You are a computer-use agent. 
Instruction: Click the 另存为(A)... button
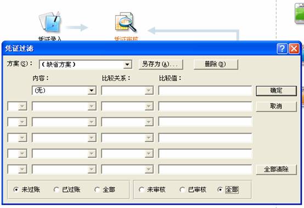click(x=161, y=64)
